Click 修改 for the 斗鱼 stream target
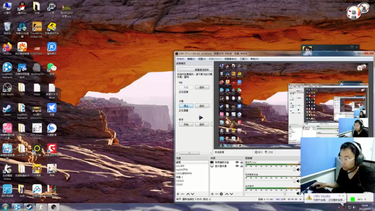Image resolution: width=375 pixels, height=211 pixels. (x=202, y=106)
